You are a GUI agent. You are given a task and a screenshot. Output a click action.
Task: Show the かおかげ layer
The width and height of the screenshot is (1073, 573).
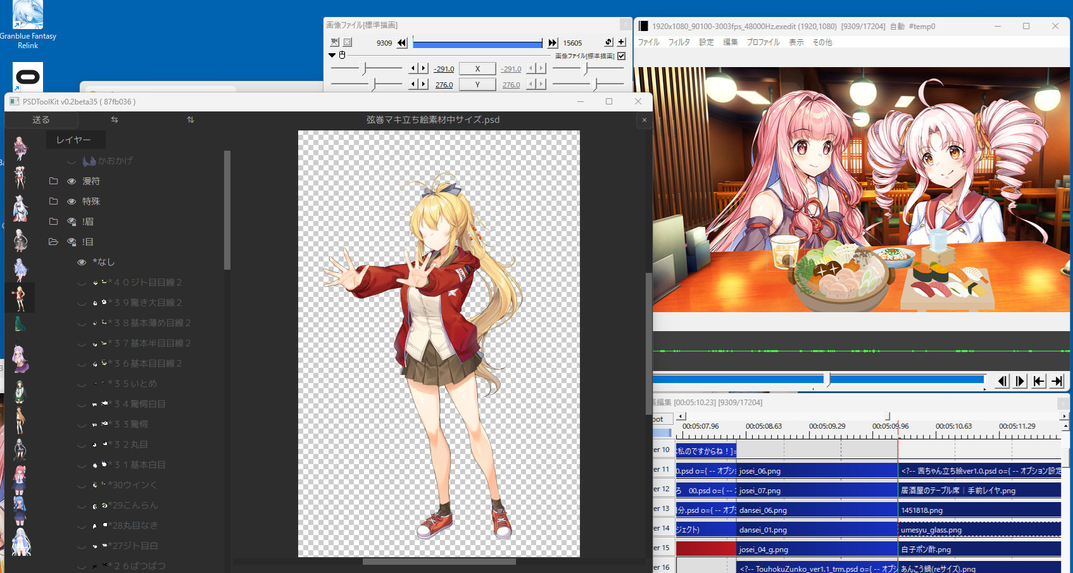point(72,161)
